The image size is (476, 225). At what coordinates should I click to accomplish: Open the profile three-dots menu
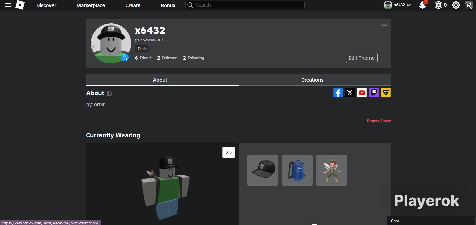tap(384, 25)
